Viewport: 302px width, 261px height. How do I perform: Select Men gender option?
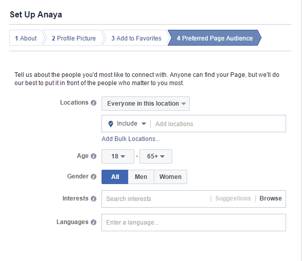pyautogui.click(x=141, y=177)
